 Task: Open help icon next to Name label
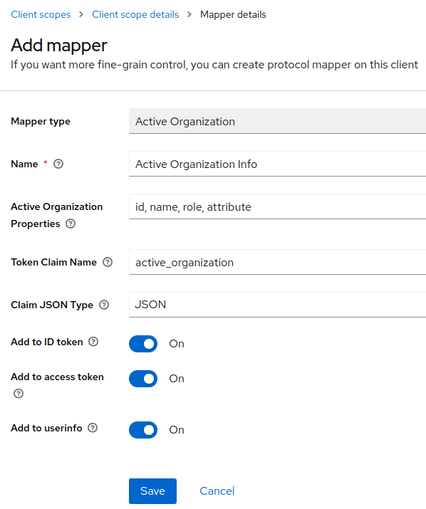[x=58, y=164]
